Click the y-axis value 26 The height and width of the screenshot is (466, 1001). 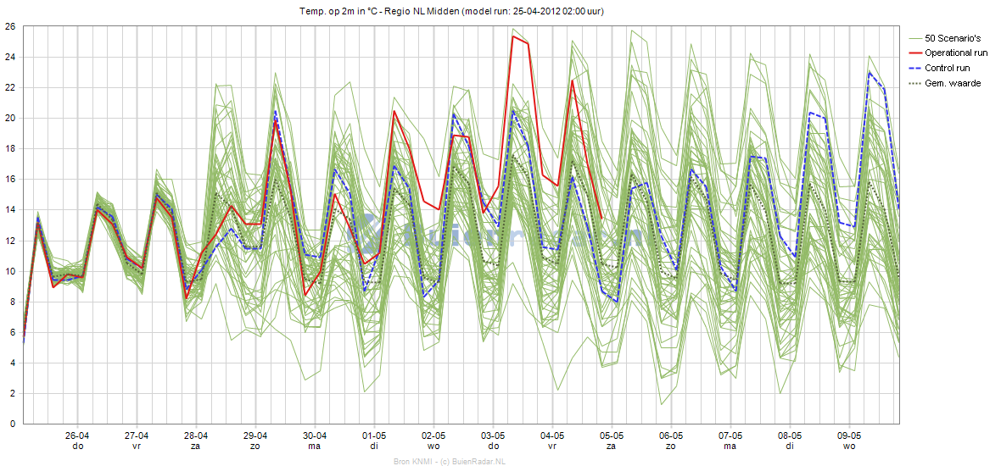point(10,27)
